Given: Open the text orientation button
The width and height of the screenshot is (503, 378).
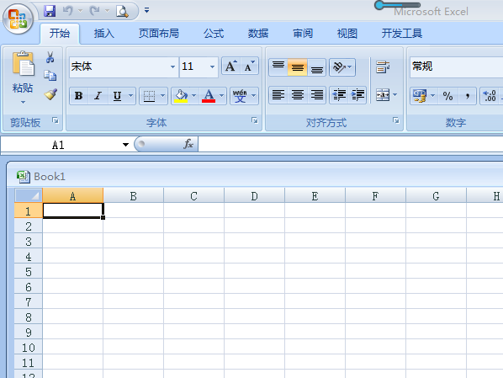Looking at the screenshot, I should point(342,67).
